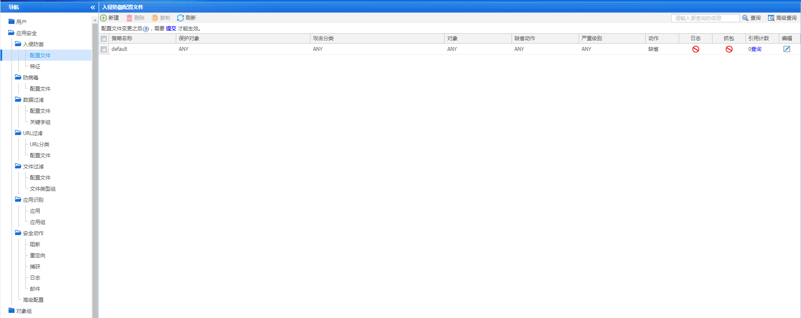The width and height of the screenshot is (801, 318).
Task: Click the 0查询 reference count link
Action: pos(755,49)
